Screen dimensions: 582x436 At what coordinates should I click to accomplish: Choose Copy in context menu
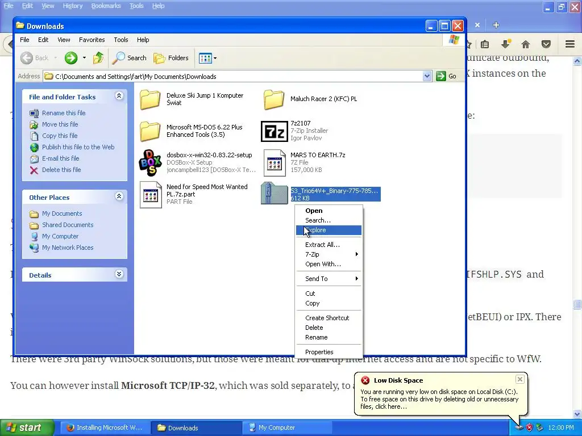[x=329, y=303]
